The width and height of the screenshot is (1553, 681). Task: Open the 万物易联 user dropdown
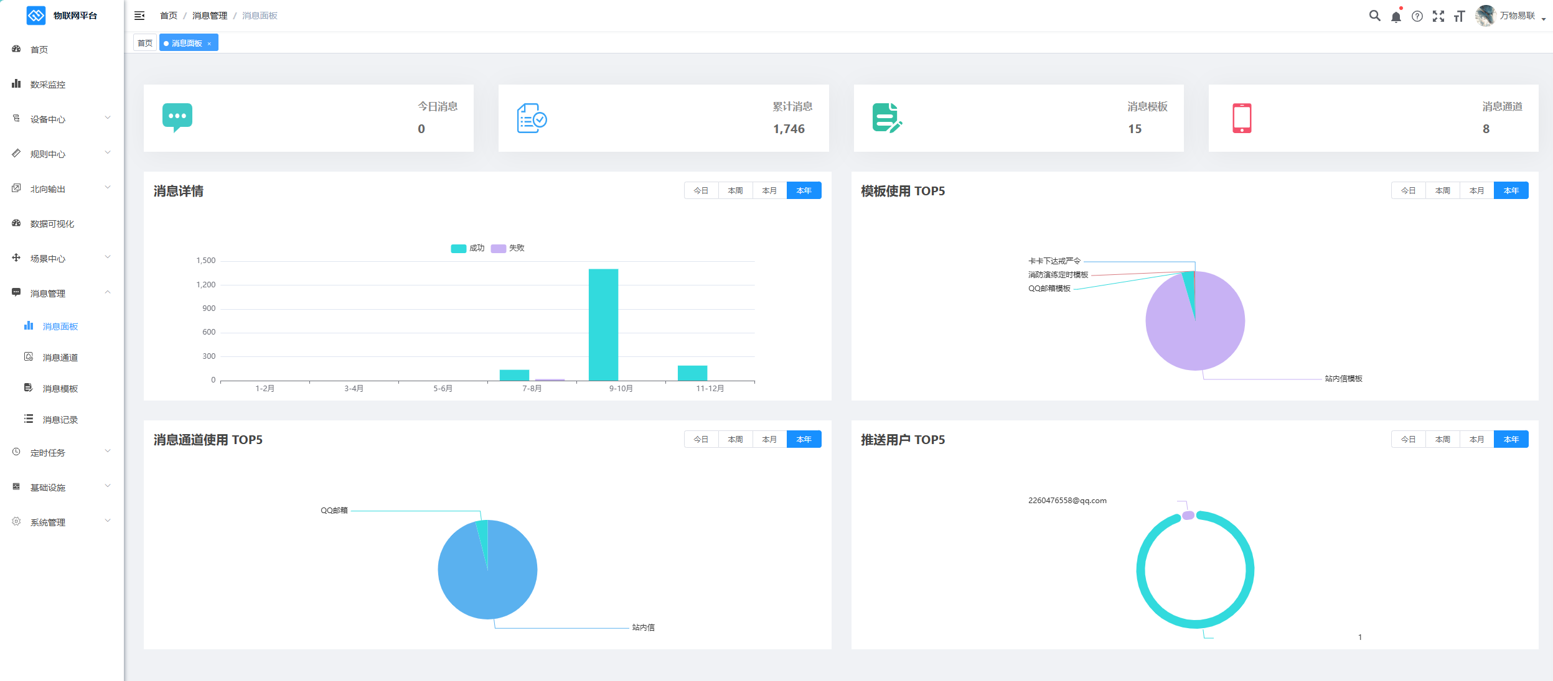(x=1517, y=16)
